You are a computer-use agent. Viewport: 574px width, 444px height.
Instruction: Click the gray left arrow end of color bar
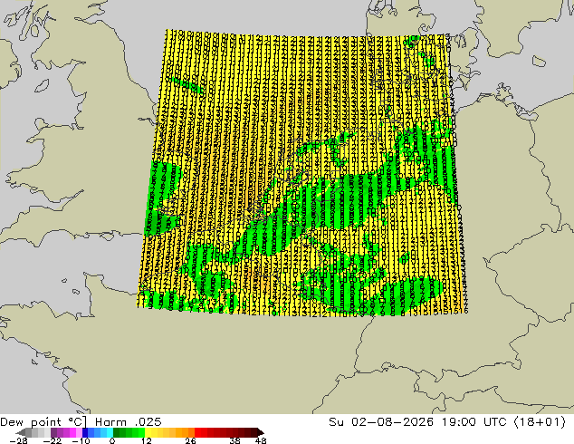tap(21, 432)
